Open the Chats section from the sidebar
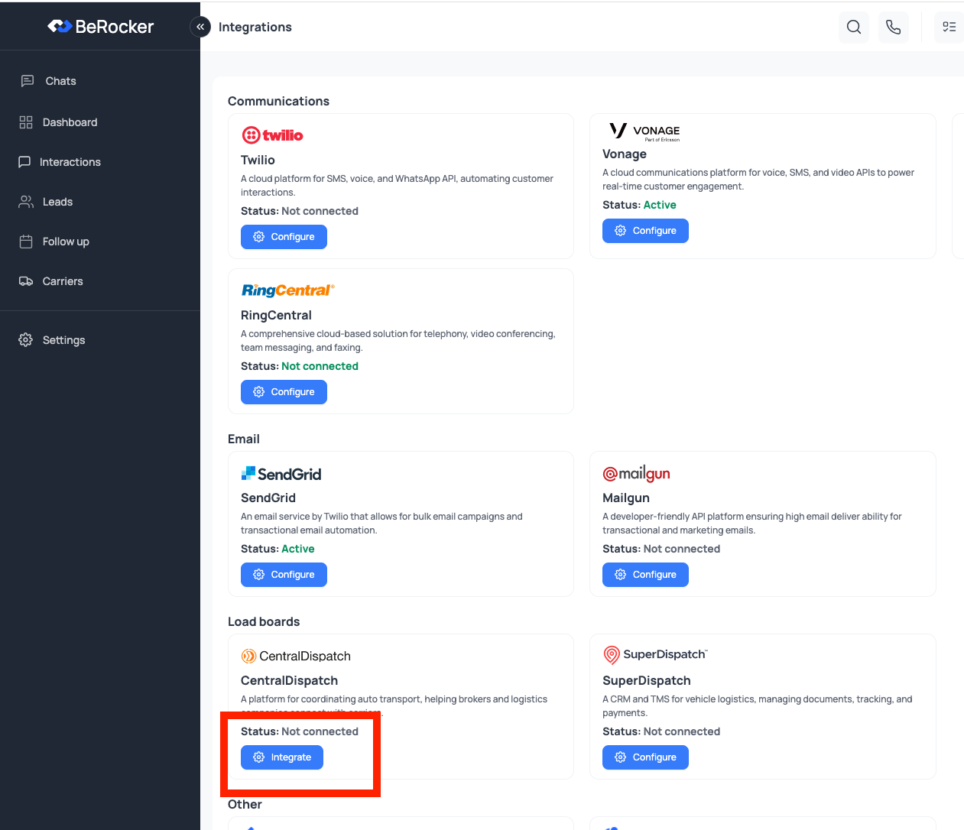The width and height of the screenshot is (964, 830). 28,81
